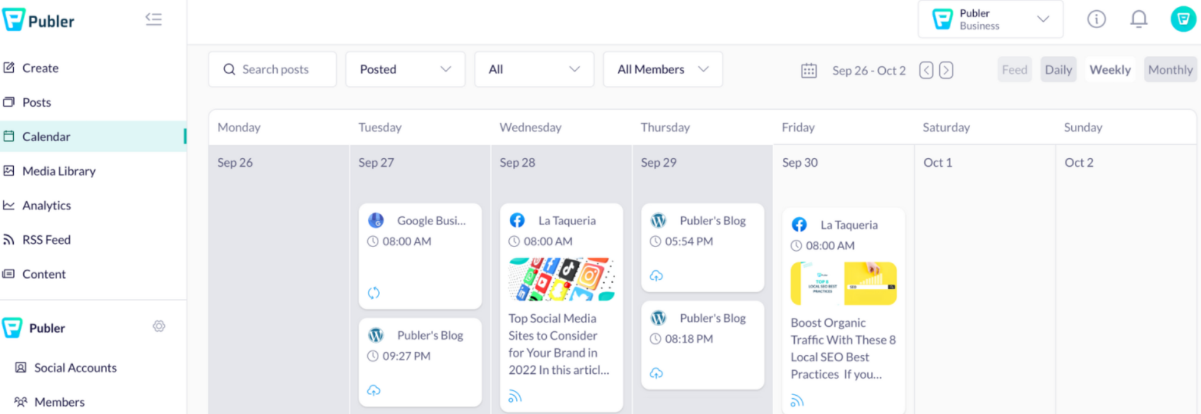This screenshot has width=1201, height=414.
Task: Expand the All Members dropdown
Action: point(662,70)
